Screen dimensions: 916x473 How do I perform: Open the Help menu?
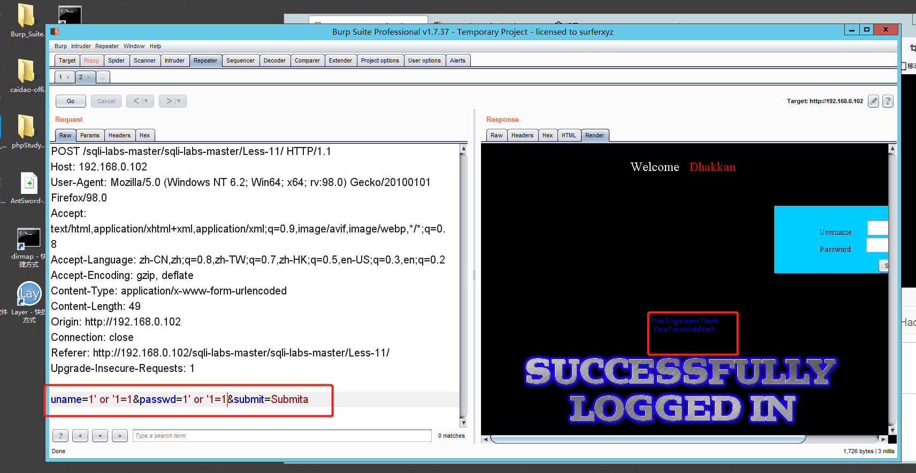[155, 46]
